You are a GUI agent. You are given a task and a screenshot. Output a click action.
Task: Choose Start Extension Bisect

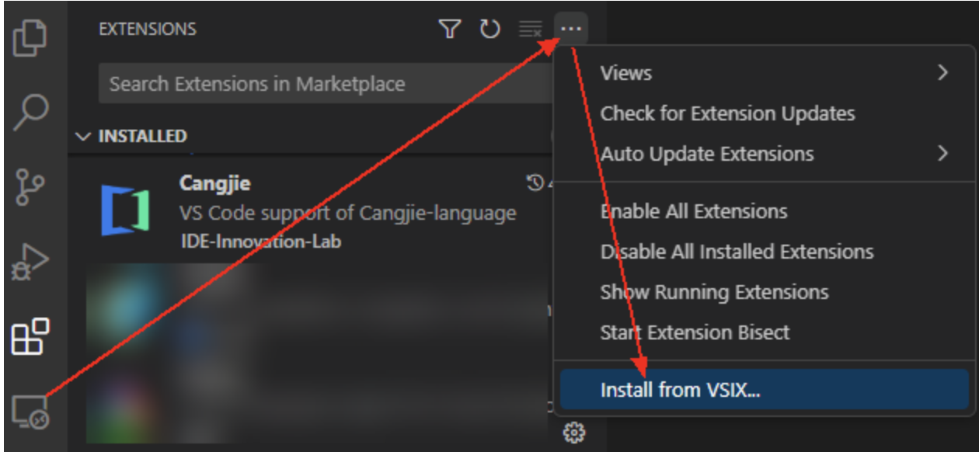tap(765, 332)
